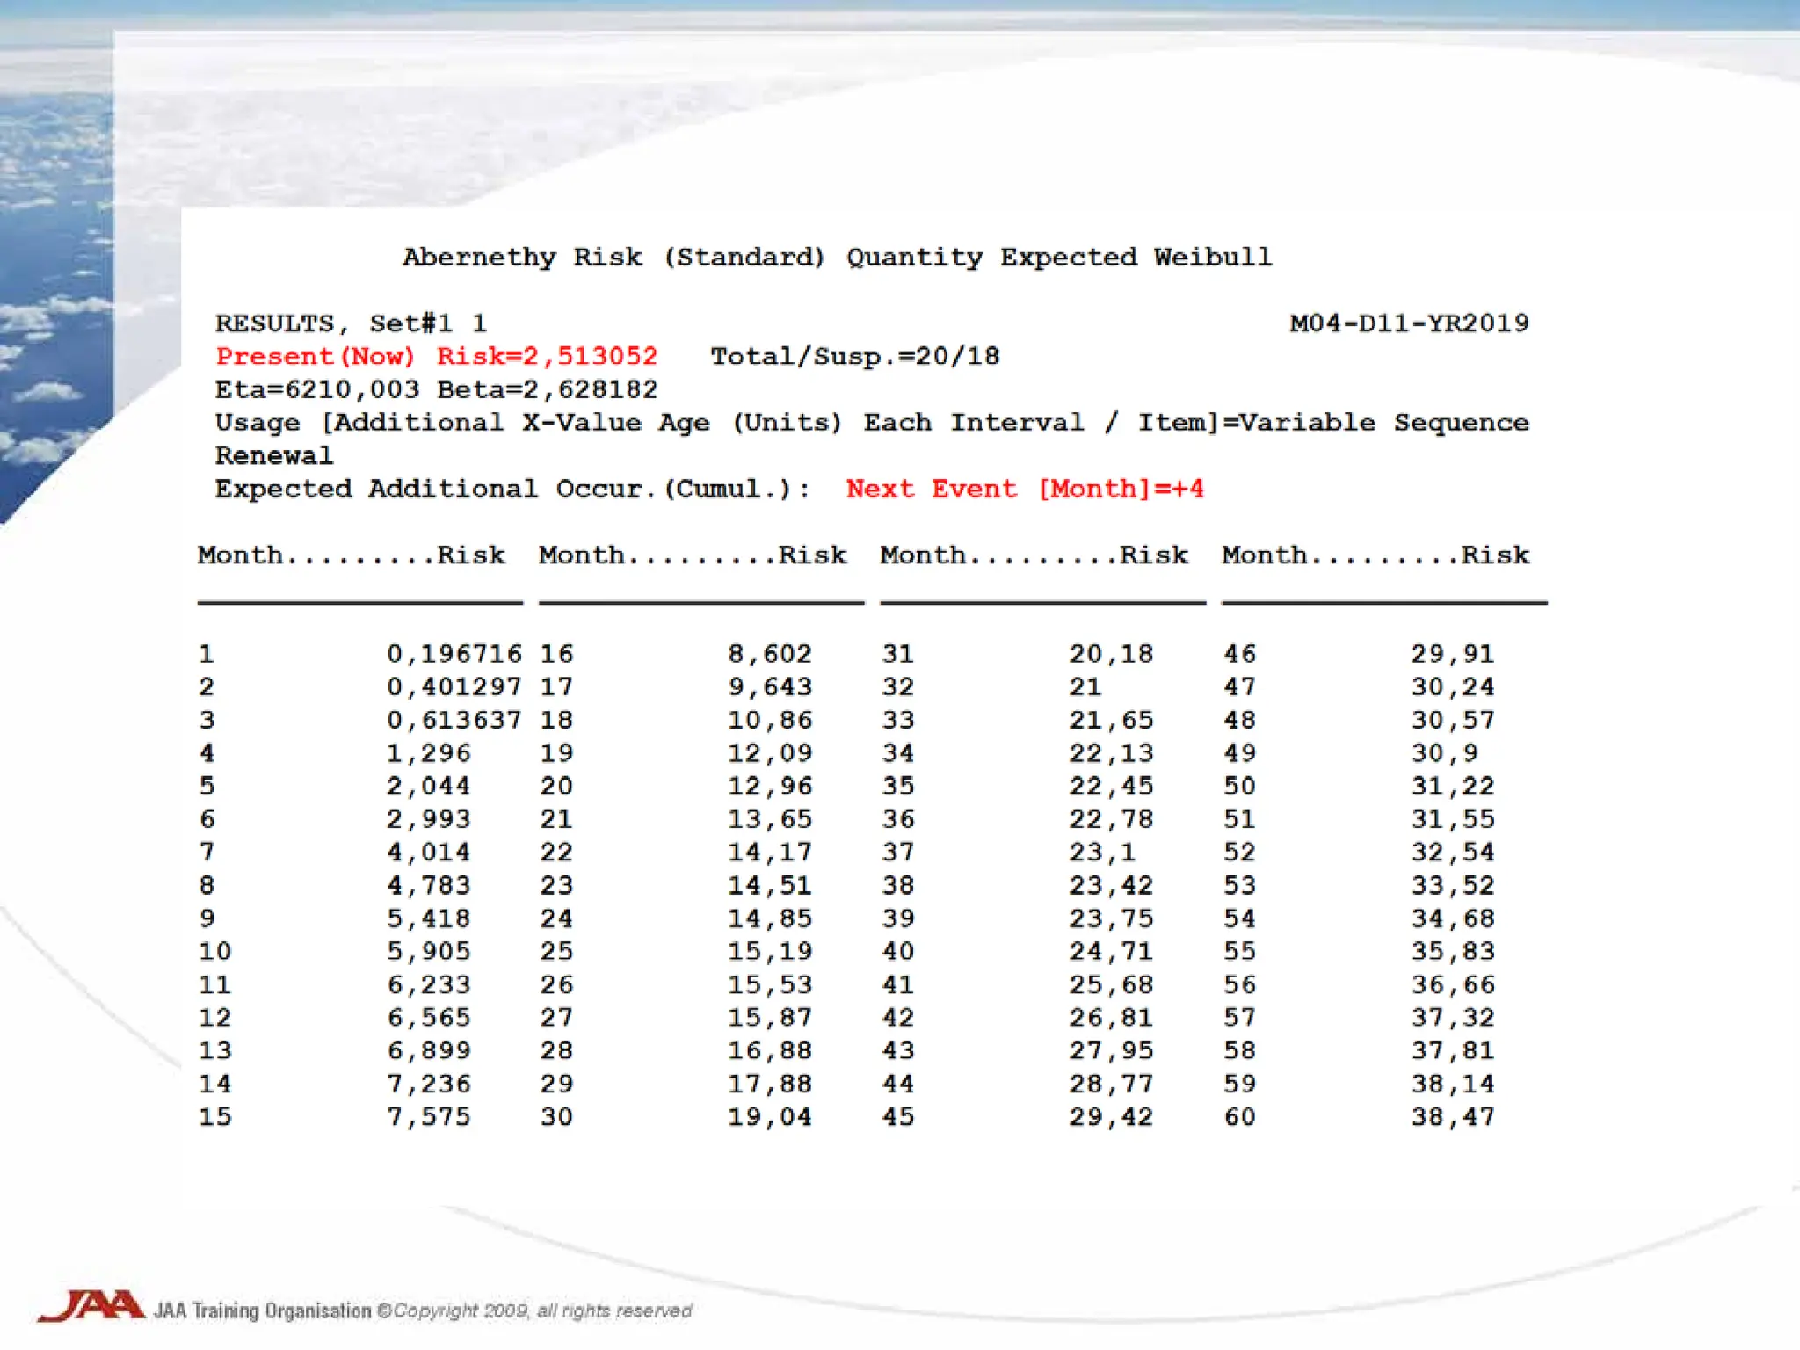
Task: Click the Total/Susp.=20/18 text
Action: (x=854, y=356)
